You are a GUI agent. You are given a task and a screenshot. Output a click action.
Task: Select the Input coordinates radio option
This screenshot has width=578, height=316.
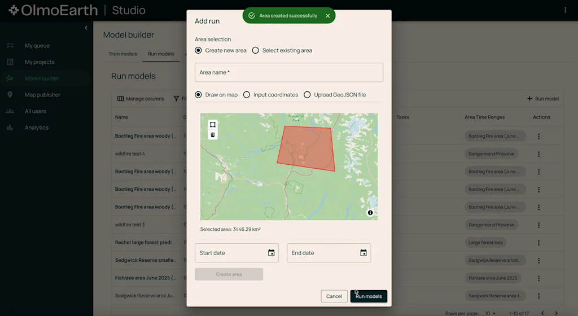(x=247, y=95)
